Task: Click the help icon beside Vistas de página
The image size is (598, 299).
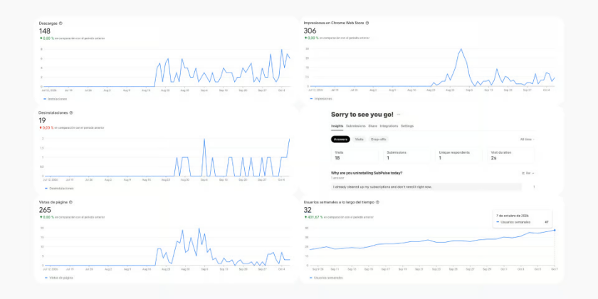Action: click(70, 202)
